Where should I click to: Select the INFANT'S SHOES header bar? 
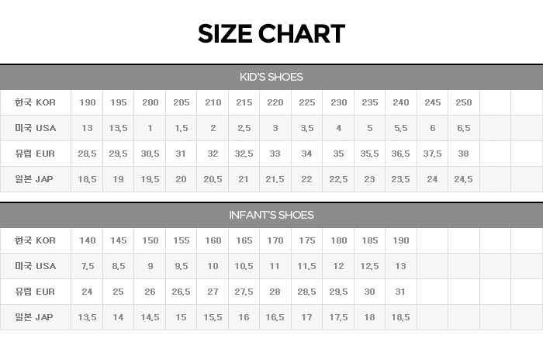(271, 215)
